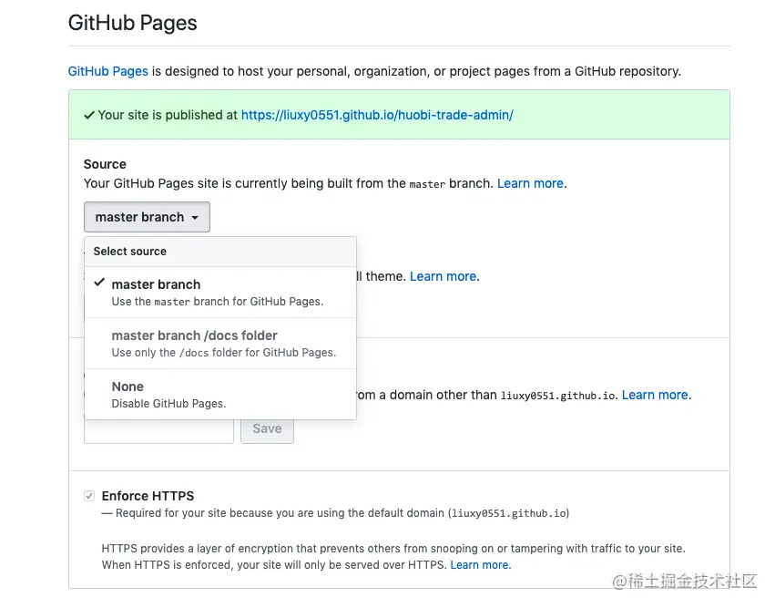Click the description 'Disable GitHub Pages.'
The width and height of the screenshot is (775, 608).
pos(168,404)
